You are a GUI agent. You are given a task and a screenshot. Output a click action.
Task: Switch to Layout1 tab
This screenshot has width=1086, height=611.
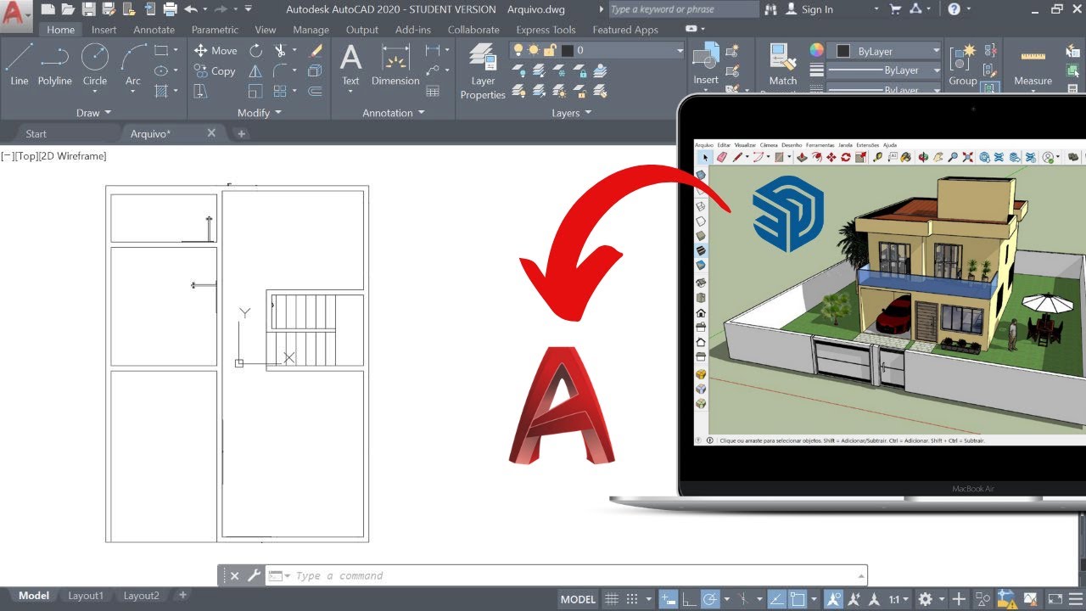[86, 596]
